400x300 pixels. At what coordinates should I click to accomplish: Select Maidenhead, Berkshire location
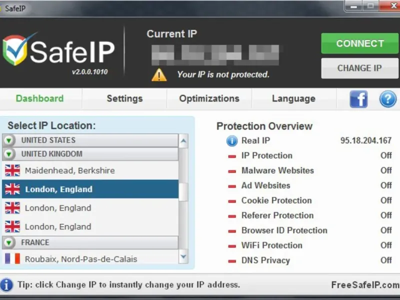click(x=90, y=170)
